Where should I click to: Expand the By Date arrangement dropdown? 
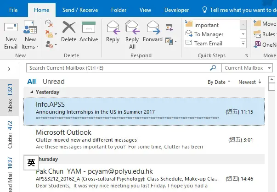(219, 82)
